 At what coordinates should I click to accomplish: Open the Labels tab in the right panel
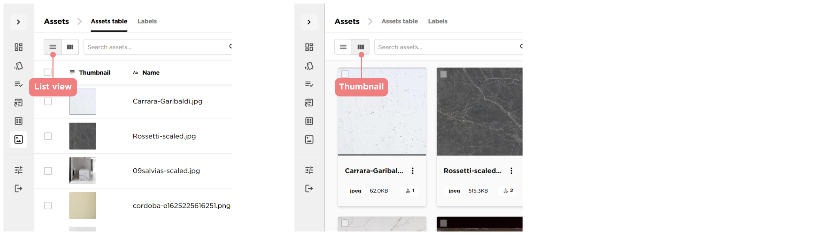click(x=438, y=21)
